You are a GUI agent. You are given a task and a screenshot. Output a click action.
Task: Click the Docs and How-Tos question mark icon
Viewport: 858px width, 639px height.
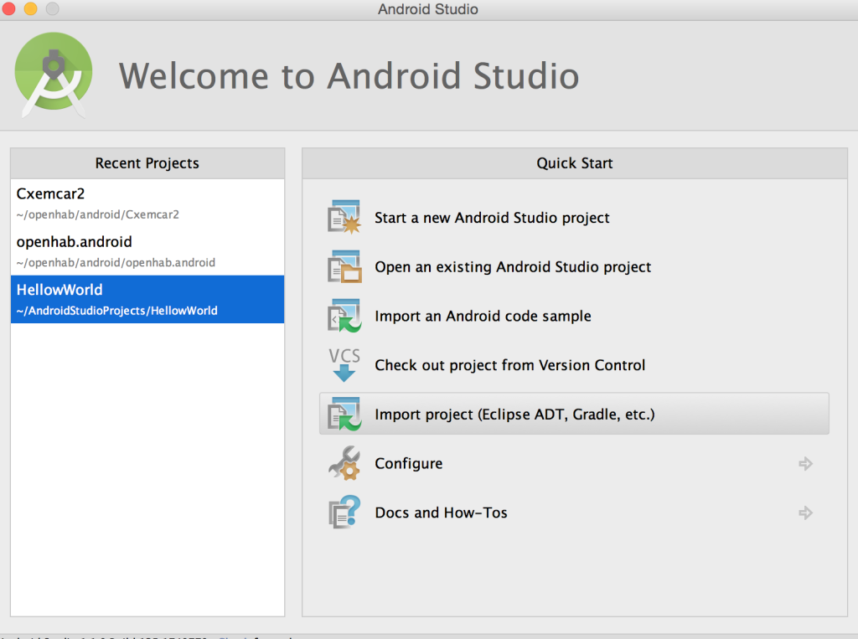pos(344,512)
